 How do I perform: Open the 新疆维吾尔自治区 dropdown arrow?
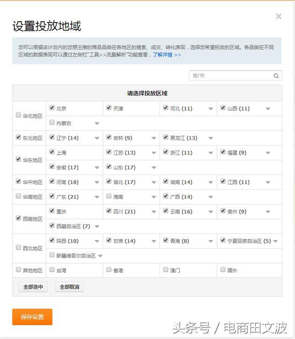[x=100, y=256]
